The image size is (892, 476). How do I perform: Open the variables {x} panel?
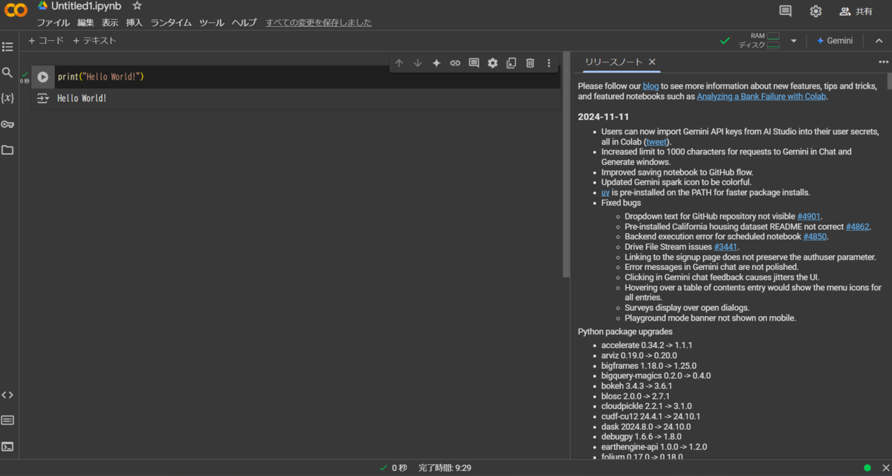[x=7, y=98]
